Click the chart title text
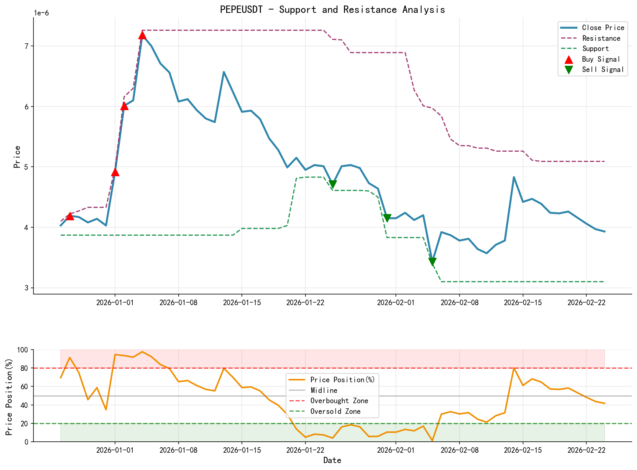Viewport: 637px width, 470px height. [x=332, y=10]
